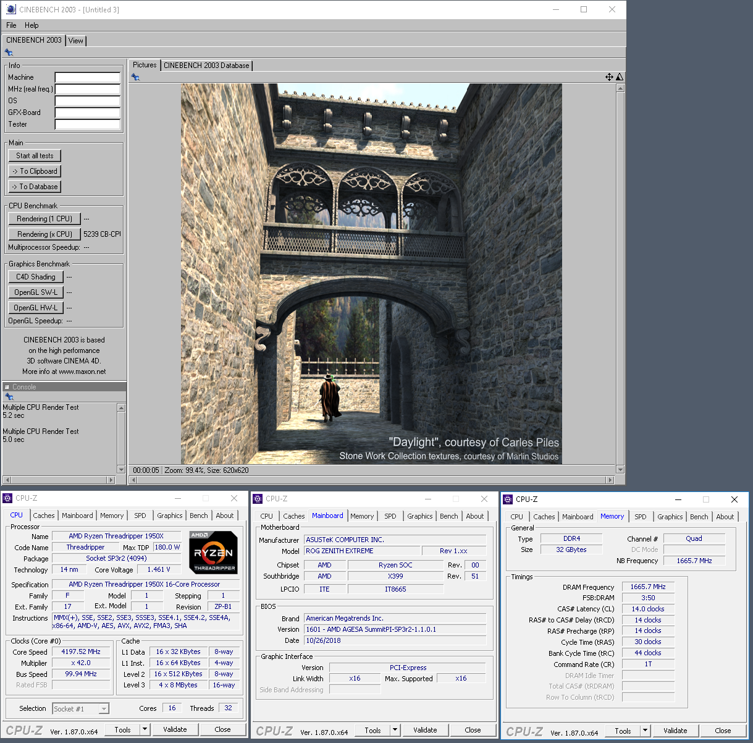This screenshot has height=743, width=753.
Task: Click picture viewer horizontal scrollbar right arrow
Action: click(610, 480)
